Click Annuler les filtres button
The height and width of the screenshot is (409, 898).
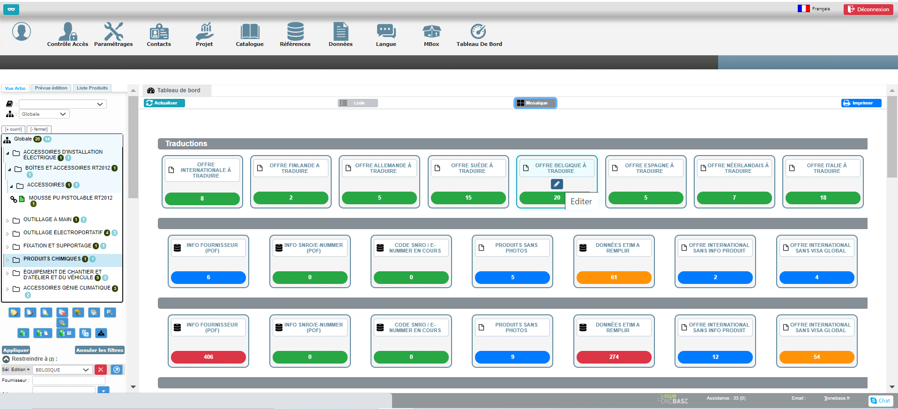(x=100, y=350)
